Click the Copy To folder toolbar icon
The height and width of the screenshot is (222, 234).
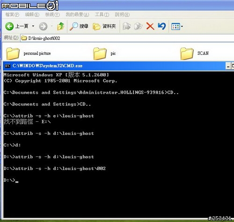point(138,26)
